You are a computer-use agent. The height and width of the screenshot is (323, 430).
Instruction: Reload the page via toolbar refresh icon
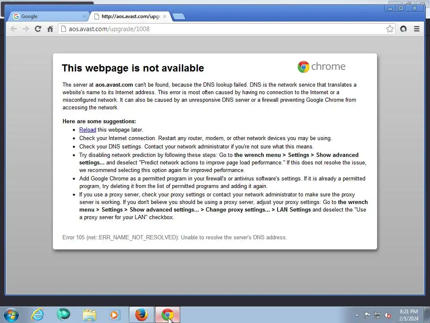pyautogui.click(x=38, y=29)
